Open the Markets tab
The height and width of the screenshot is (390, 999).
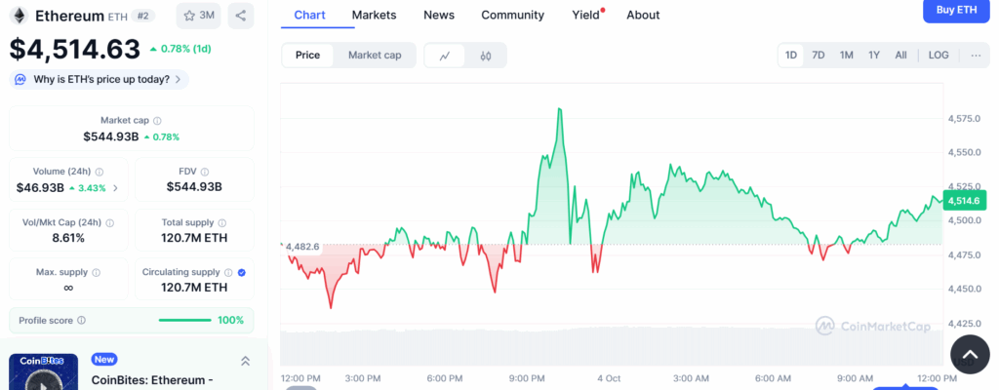pos(374,15)
